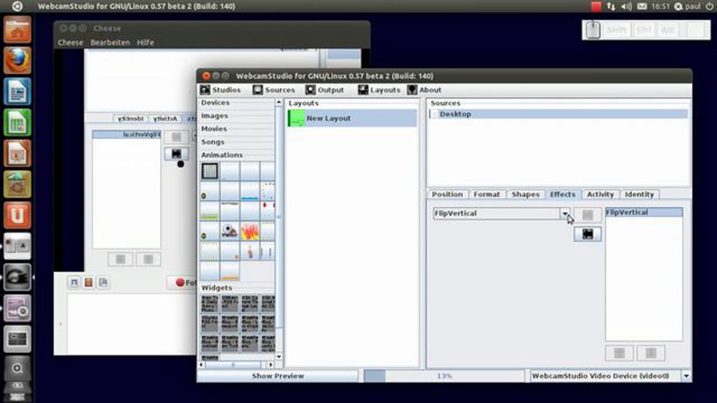The height and width of the screenshot is (403, 717).
Task: Click the Layouts toolbar icon
Action: [x=363, y=90]
